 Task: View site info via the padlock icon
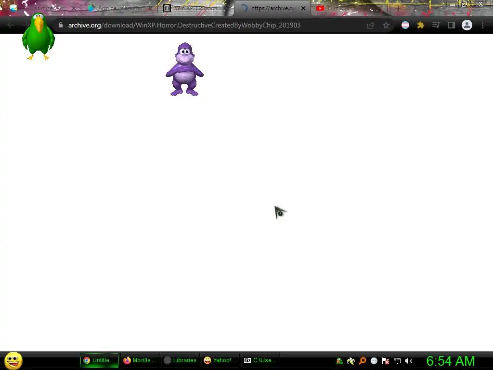pyautogui.click(x=61, y=25)
